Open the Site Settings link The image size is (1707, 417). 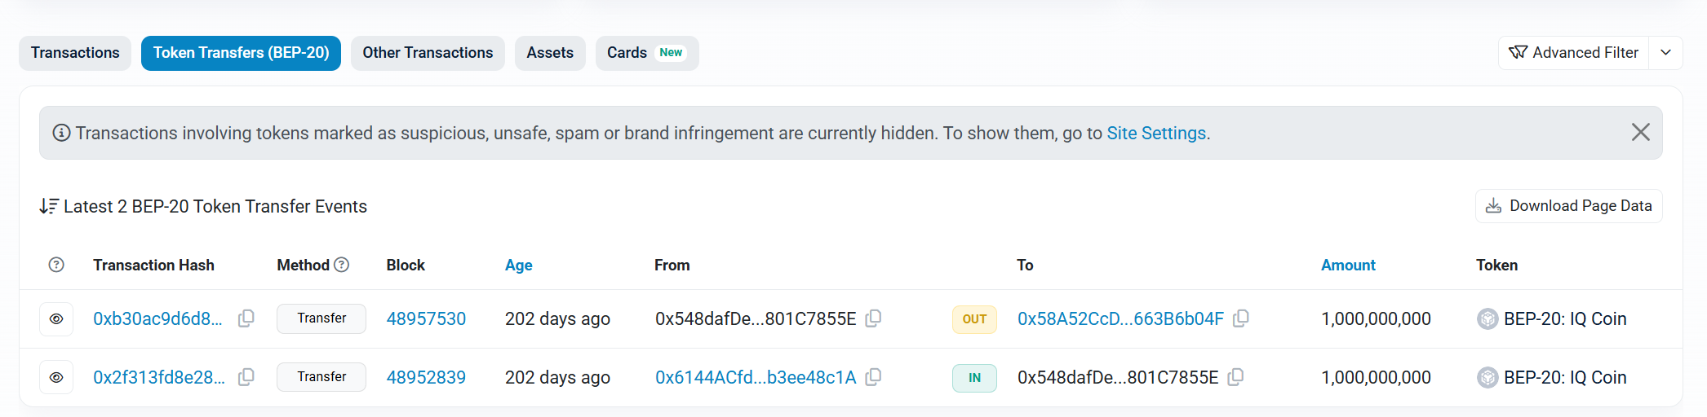click(x=1155, y=133)
